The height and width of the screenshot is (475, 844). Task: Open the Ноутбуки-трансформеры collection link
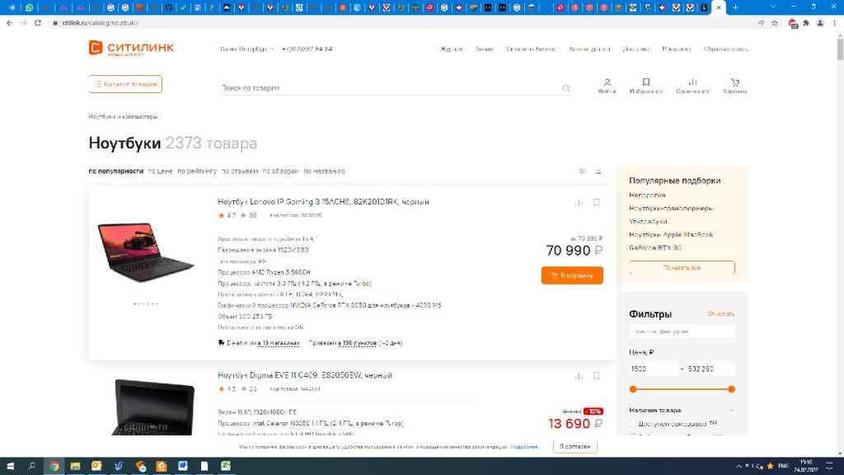pyautogui.click(x=671, y=209)
